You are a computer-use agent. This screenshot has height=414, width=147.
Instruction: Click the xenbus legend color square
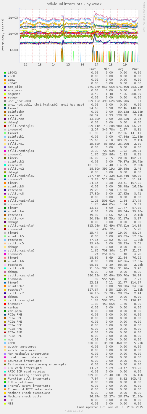click(5, 308)
